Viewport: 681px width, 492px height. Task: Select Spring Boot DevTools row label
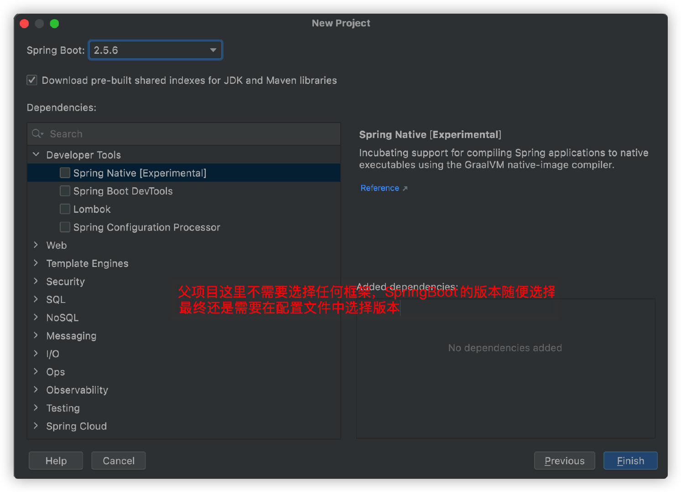(123, 191)
